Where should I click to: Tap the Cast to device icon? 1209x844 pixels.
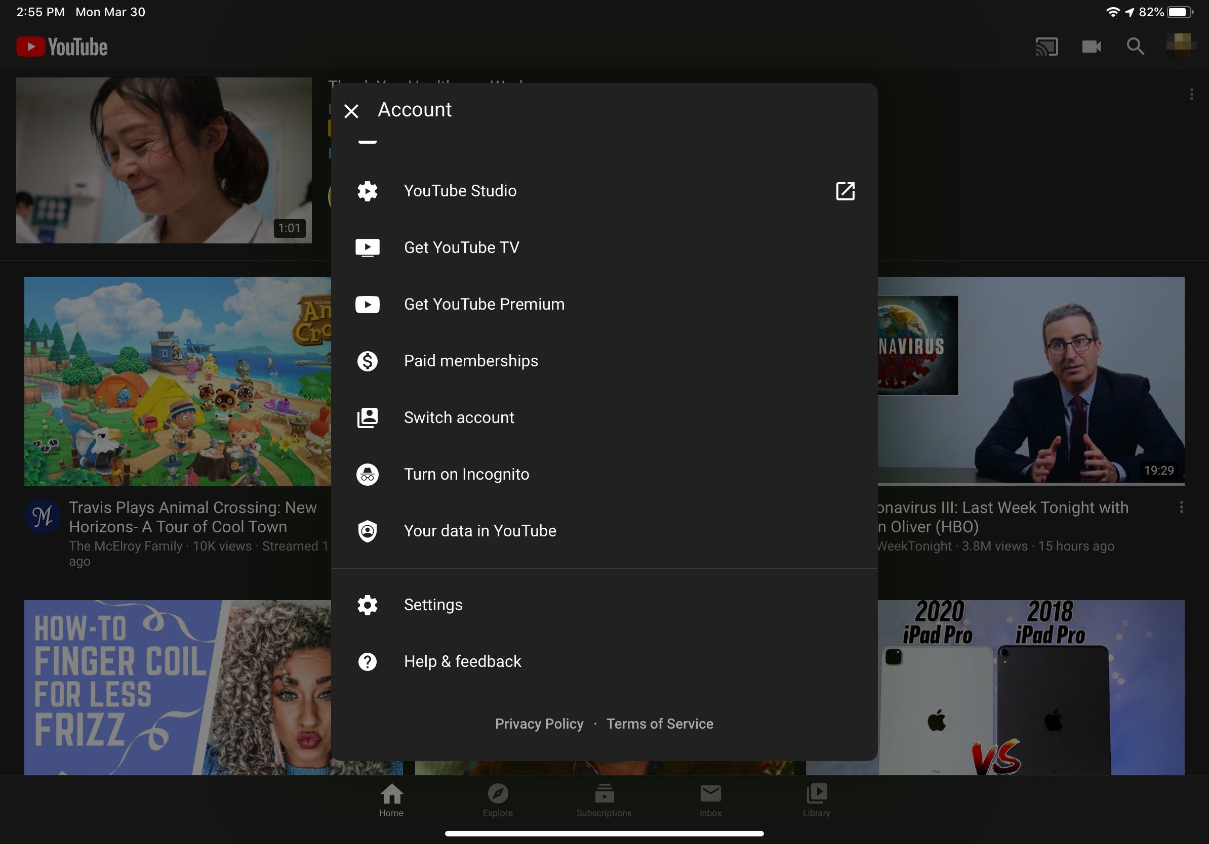pyautogui.click(x=1046, y=47)
